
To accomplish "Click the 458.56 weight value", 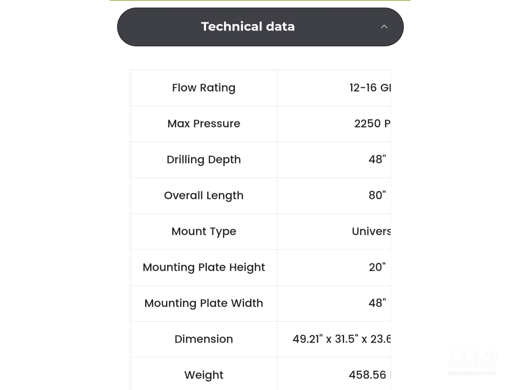I will (x=367, y=375).
